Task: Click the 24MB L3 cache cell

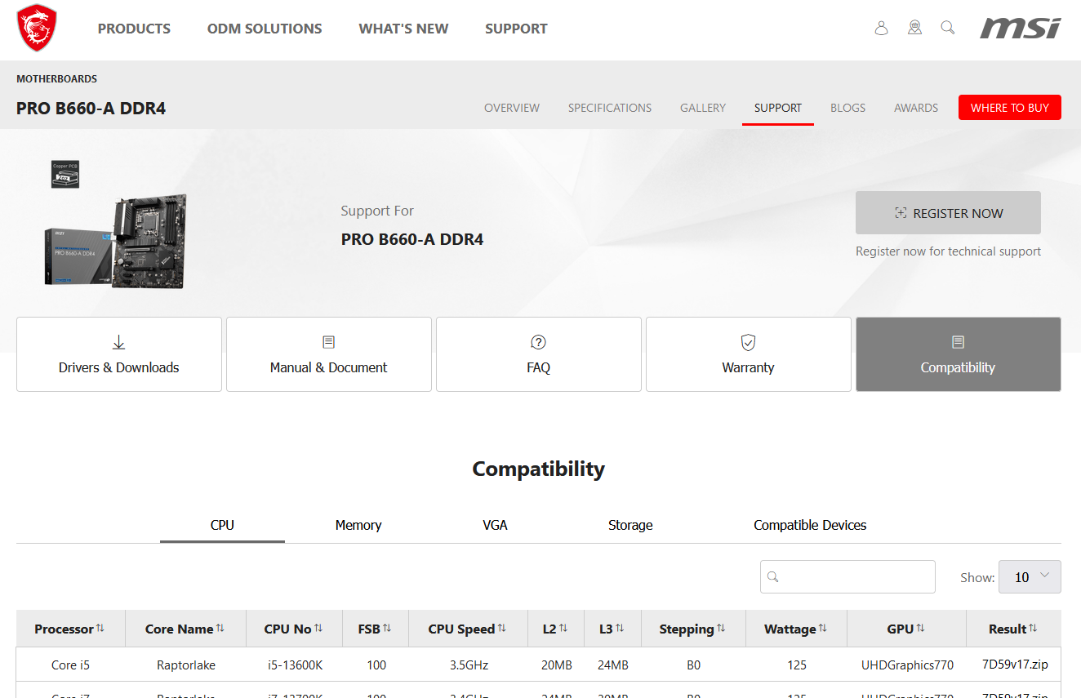Action: pos(613,665)
